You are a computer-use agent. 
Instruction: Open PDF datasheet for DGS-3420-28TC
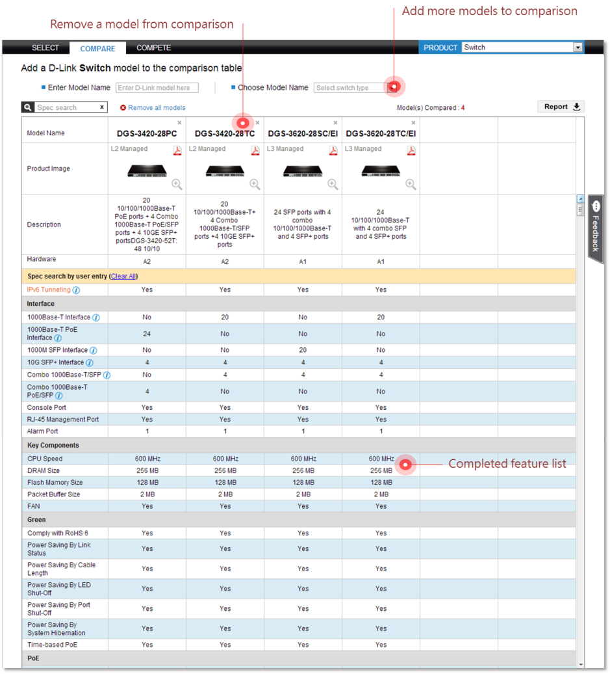pyautogui.click(x=255, y=150)
